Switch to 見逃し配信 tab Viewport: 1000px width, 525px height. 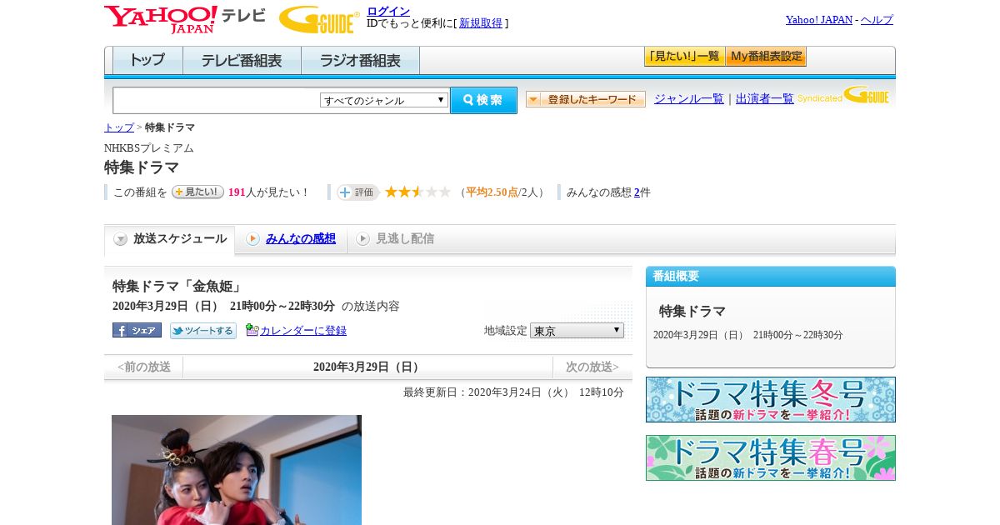coord(395,239)
